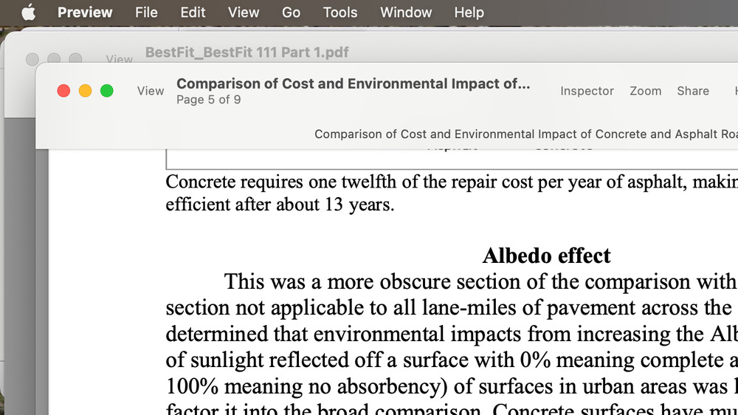Click View button in the BestFit background window
738x415 pixels.
tap(119, 59)
